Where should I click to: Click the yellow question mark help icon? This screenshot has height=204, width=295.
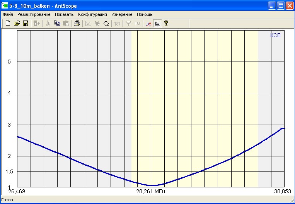coord(166,24)
